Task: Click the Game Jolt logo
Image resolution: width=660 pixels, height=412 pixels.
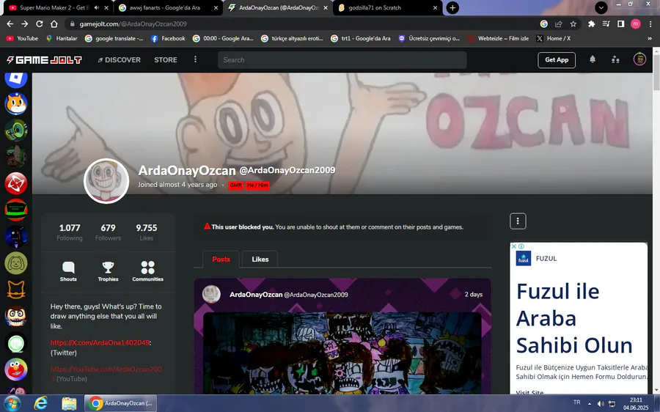Action: point(44,60)
